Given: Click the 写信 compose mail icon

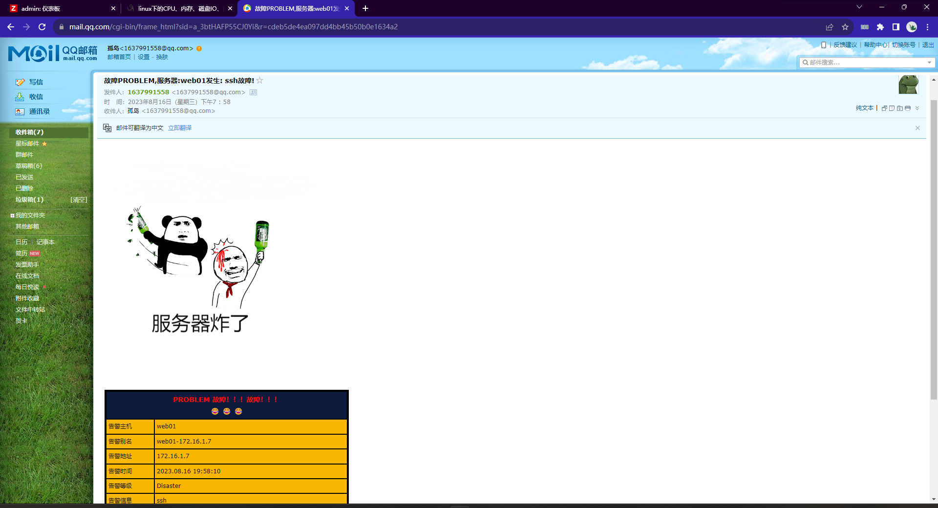Looking at the screenshot, I should [20, 82].
